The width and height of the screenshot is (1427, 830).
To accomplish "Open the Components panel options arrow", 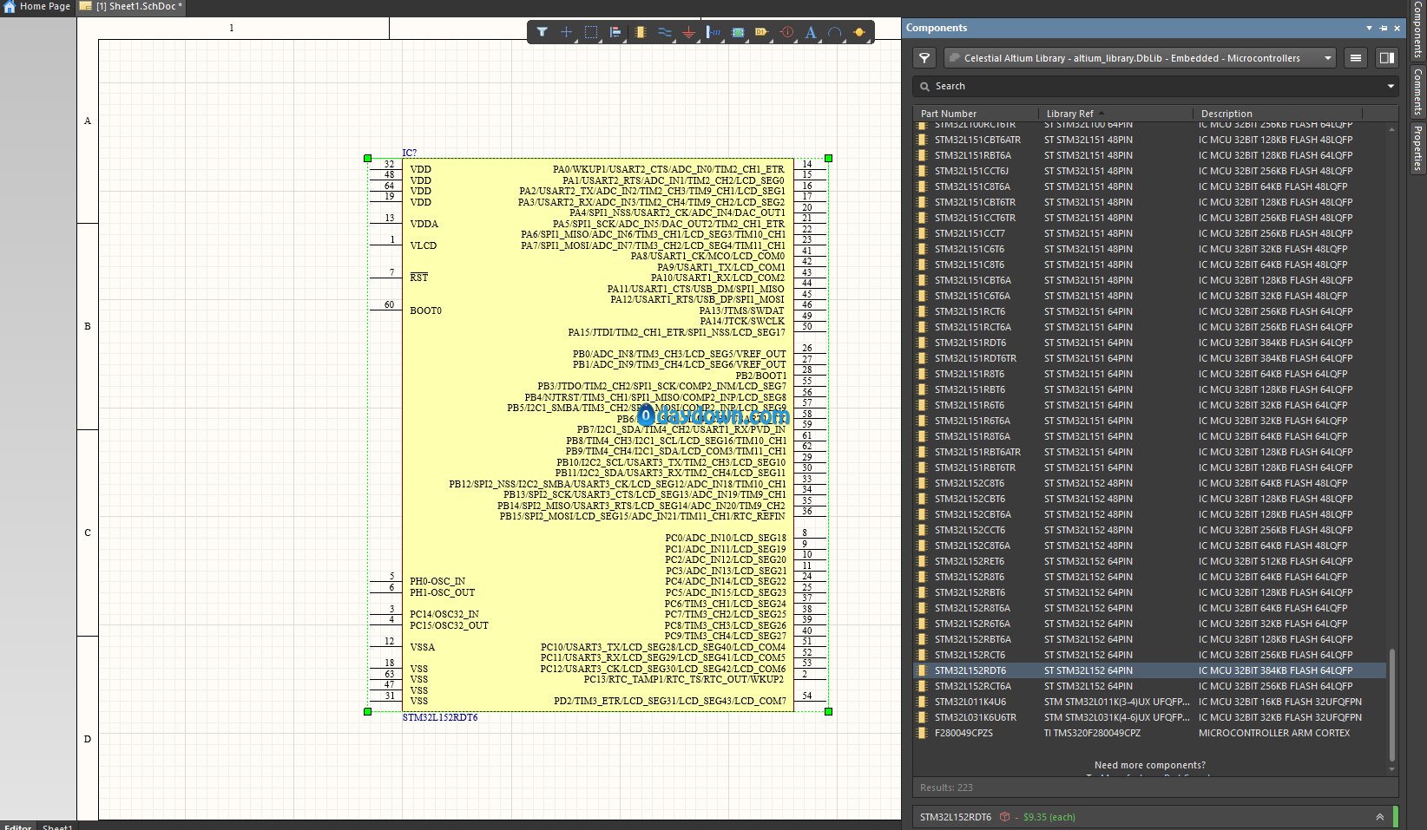I will (x=1369, y=28).
